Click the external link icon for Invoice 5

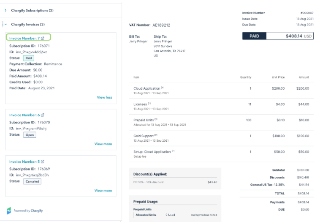43,162
